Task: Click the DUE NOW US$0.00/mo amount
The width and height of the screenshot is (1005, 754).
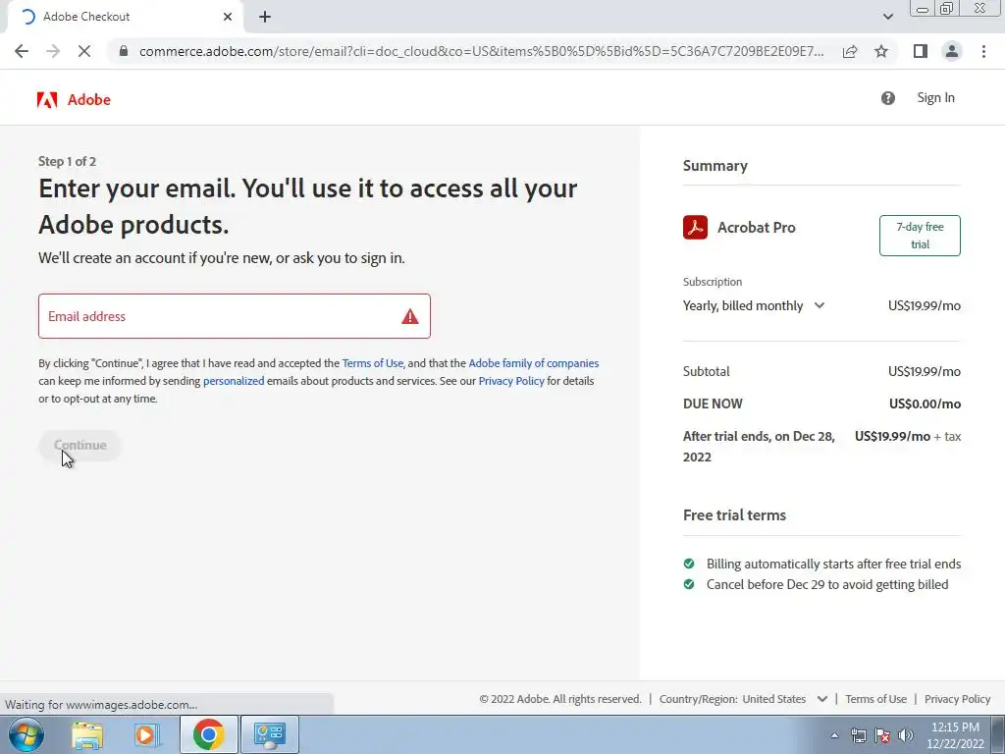Action: point(925,404)
